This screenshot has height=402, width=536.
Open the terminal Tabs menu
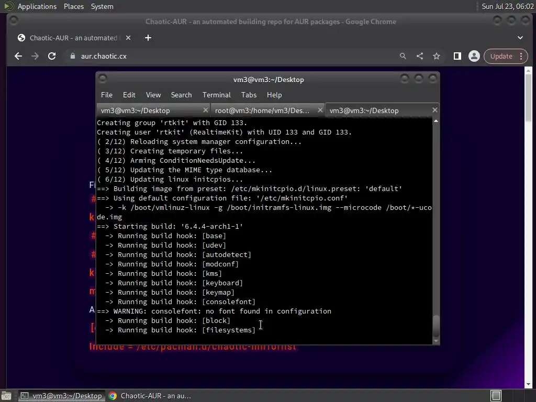point(249,95)
